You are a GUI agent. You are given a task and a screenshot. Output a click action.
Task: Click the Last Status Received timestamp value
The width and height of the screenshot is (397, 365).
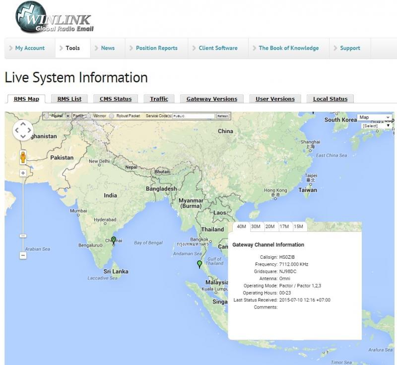[x=305, y=300]
